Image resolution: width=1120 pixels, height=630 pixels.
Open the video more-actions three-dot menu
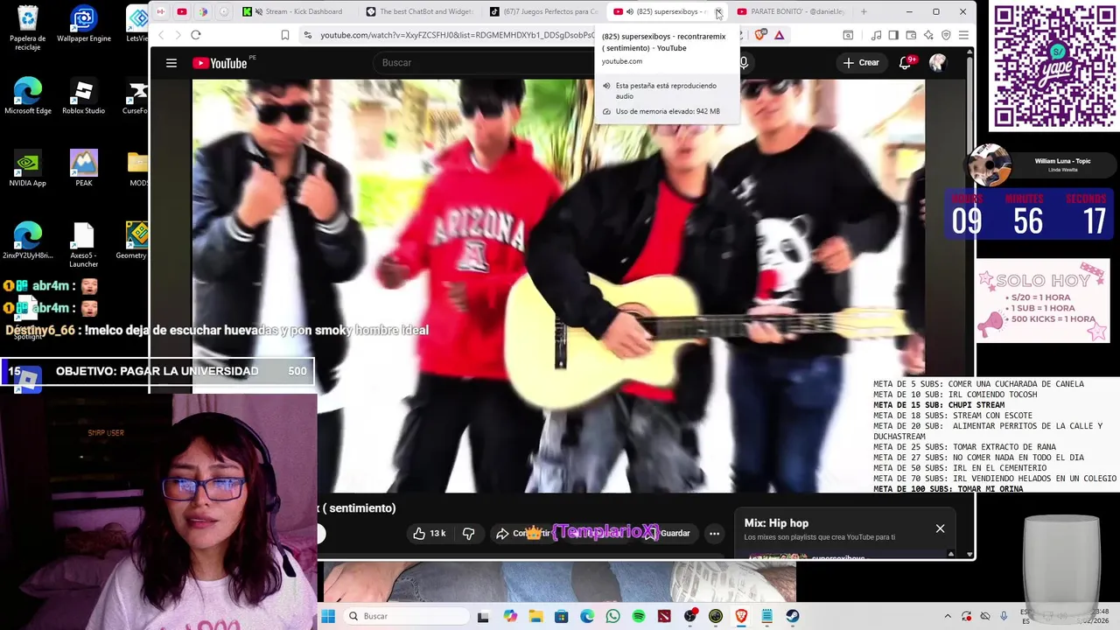pyautogui.click(x=714, y=533)
